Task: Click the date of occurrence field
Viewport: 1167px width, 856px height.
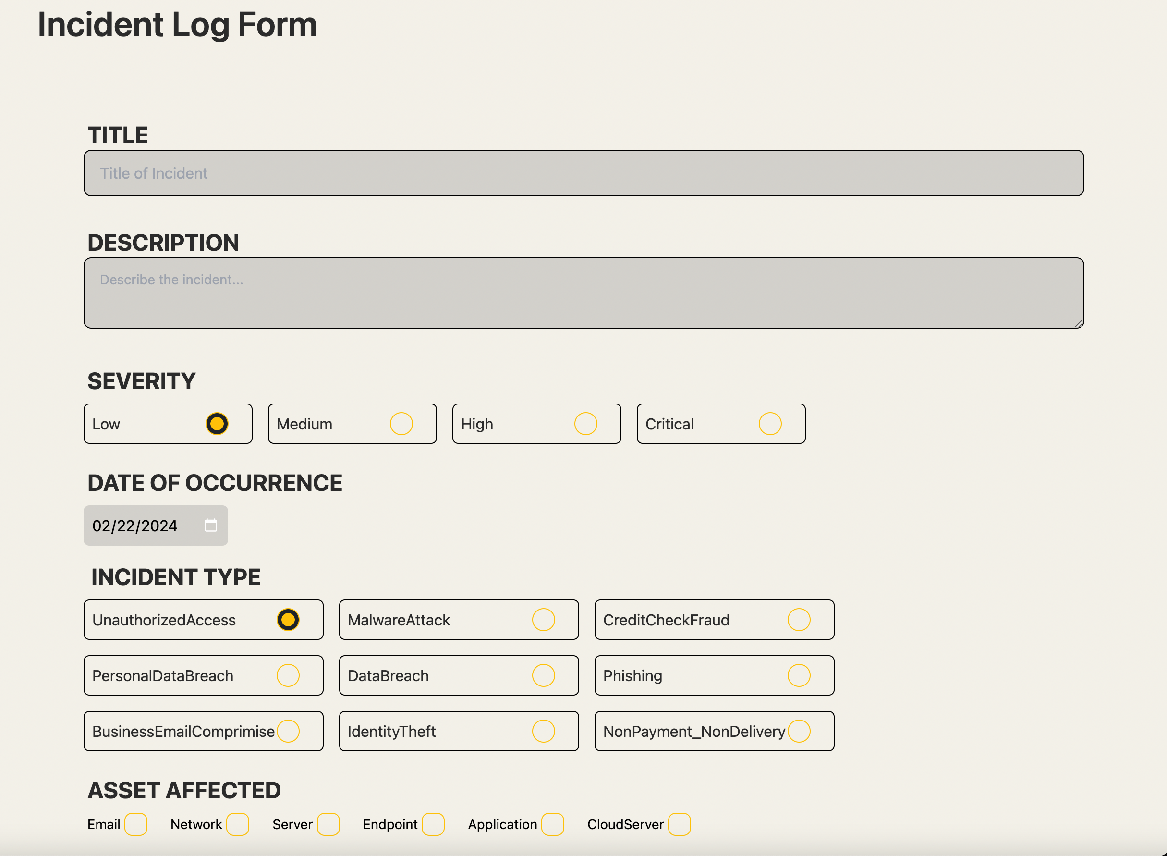Action: (x=135, y=526)
